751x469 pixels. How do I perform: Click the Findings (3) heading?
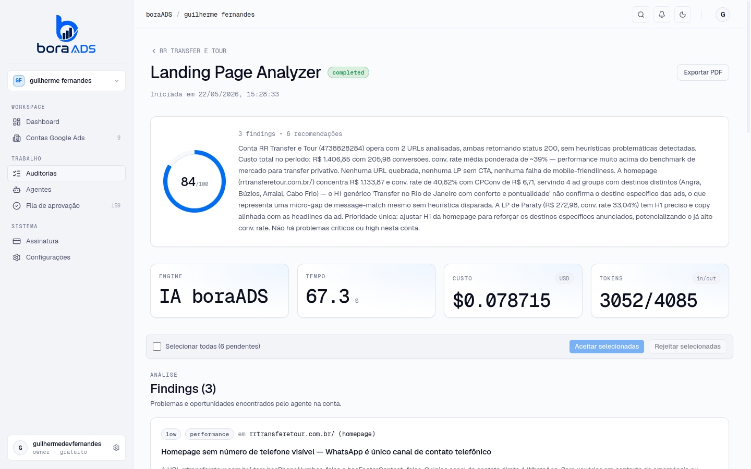coord(183,389)
